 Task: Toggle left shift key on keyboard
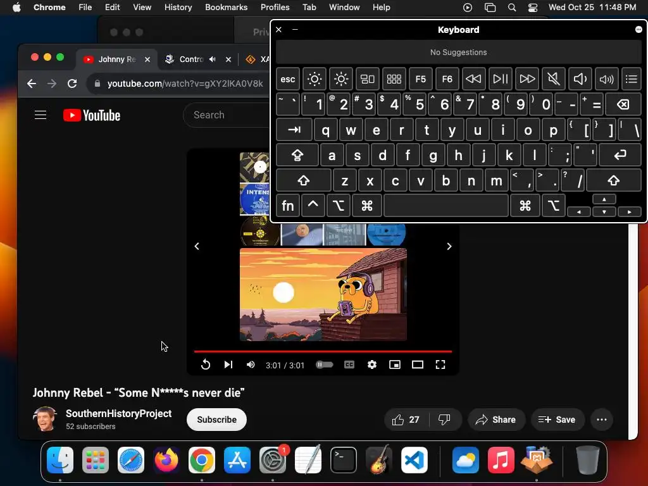point(304,180)
